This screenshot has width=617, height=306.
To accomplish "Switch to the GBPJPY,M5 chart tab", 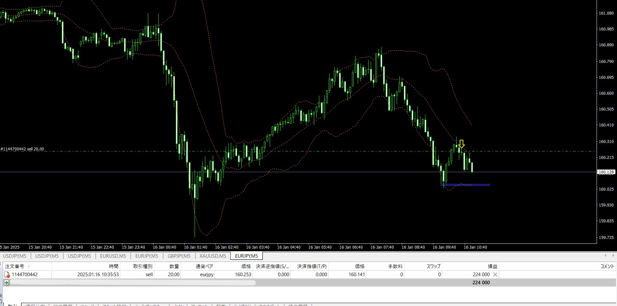I will [x=179, y=256].
